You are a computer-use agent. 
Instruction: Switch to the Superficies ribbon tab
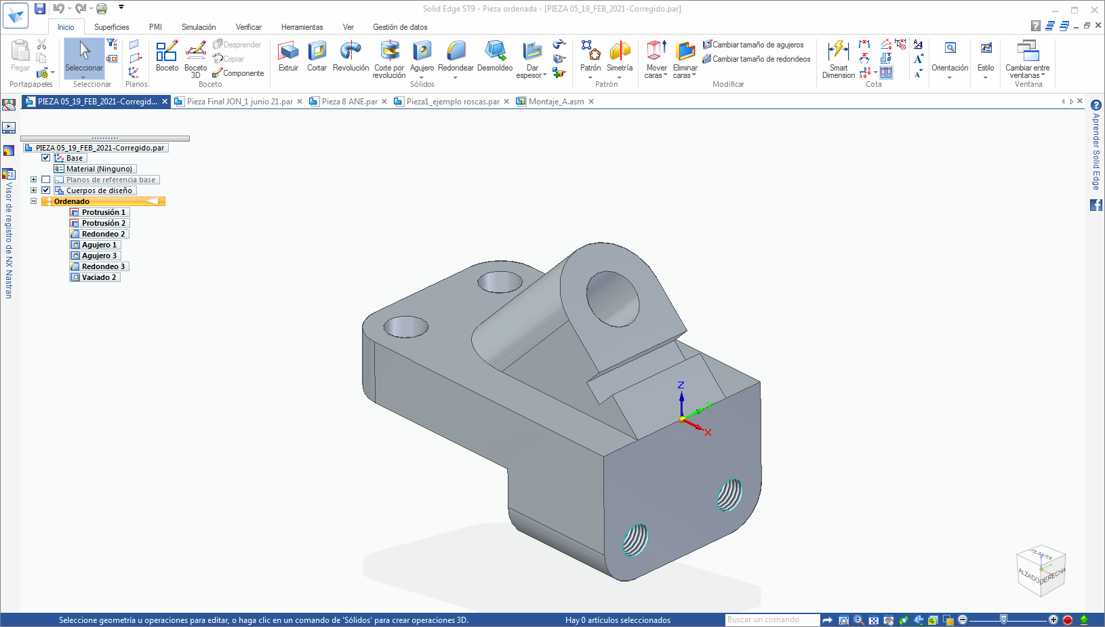[x=111, y=27]
